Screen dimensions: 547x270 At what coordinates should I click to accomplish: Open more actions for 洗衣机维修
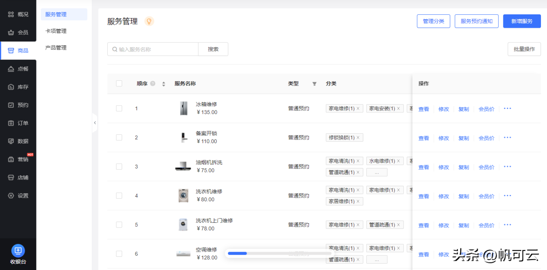(507, 196)
